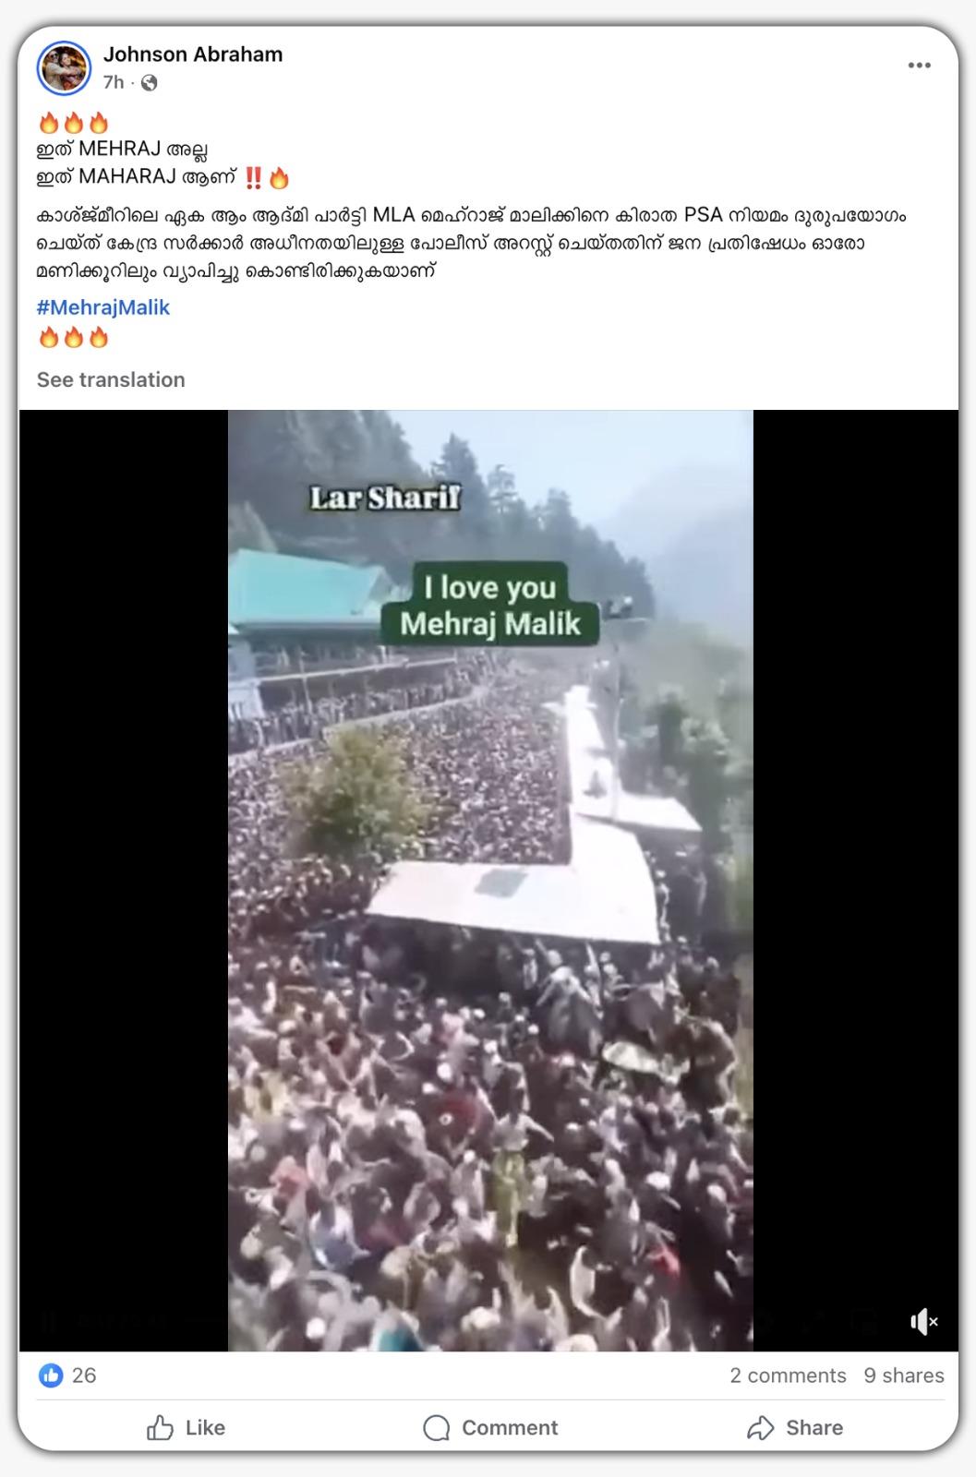Screen dimensions: 976x1477
Task: Open Johnson Abraham's profile picture
Action: coord(64,68)
